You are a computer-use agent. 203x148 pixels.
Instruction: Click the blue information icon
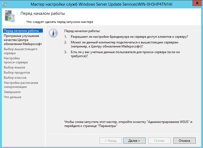53,33
